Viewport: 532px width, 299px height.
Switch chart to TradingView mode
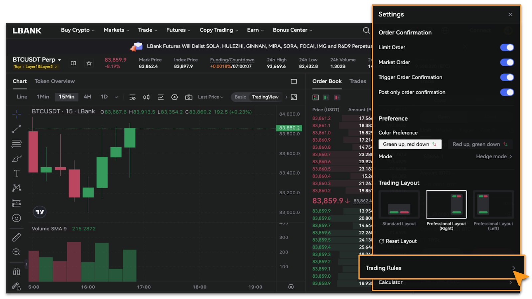point(265,97)
